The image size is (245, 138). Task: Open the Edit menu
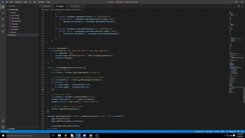pos(11,2)
